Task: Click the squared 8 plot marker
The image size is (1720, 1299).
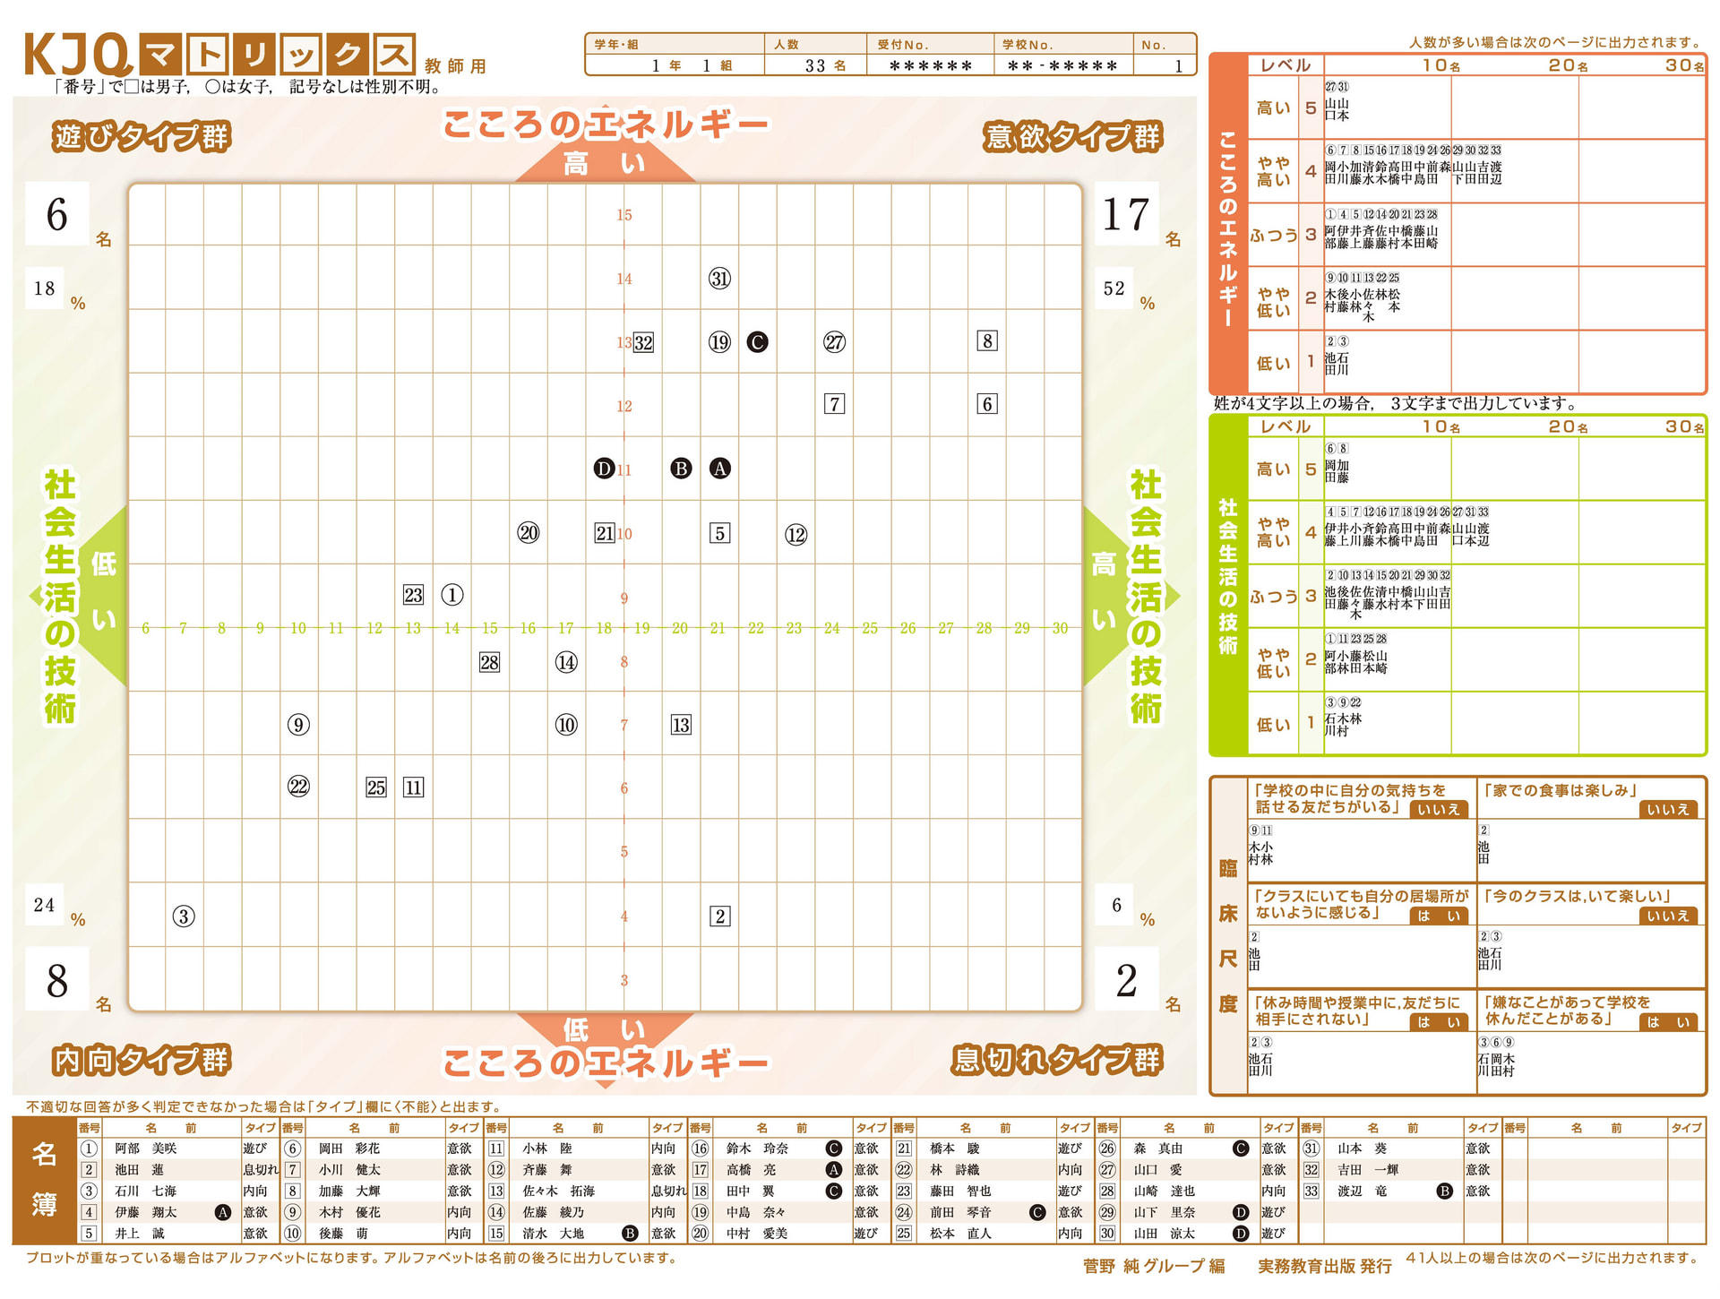Action: pyautogui.click(x=986, y=340)
